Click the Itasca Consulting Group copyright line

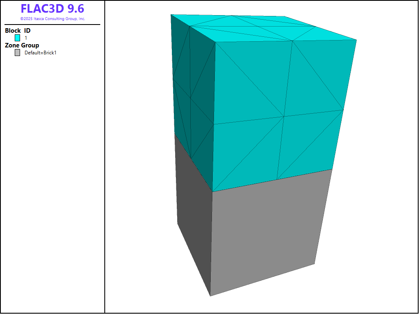tap(52, 19)
